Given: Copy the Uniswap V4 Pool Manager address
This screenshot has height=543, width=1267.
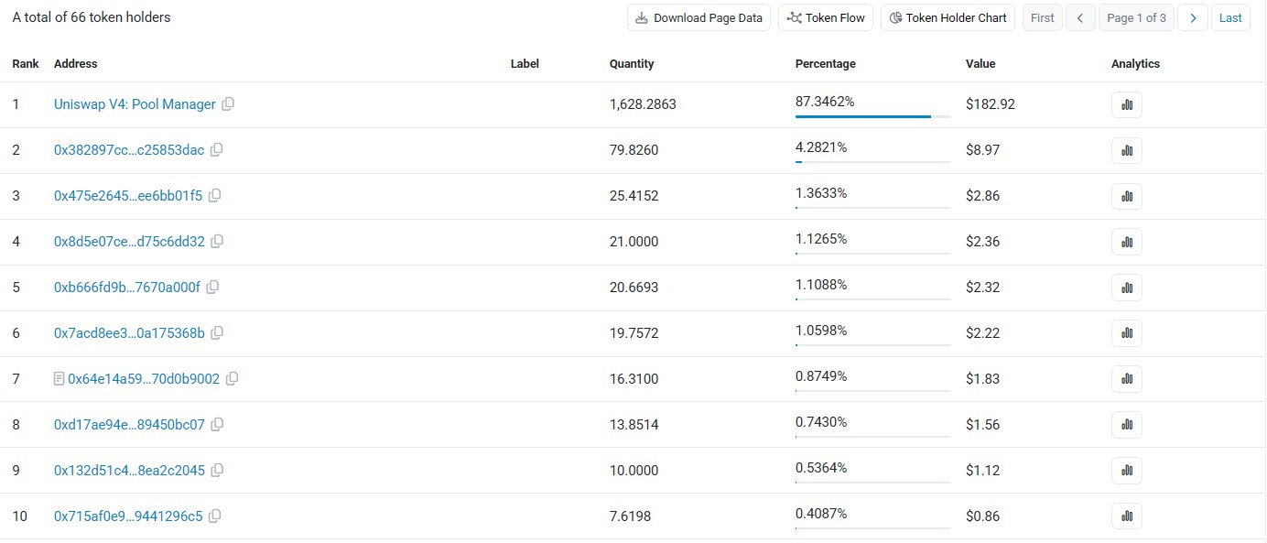Looking at the screenshot, I should click(x=228, y=104).
